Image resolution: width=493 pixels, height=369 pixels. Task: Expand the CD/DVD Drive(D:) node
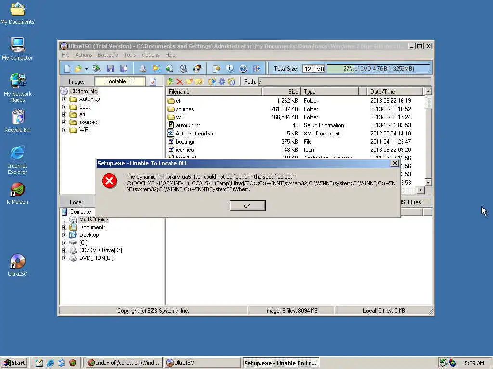pyautogui.click(x=64, y=250)
